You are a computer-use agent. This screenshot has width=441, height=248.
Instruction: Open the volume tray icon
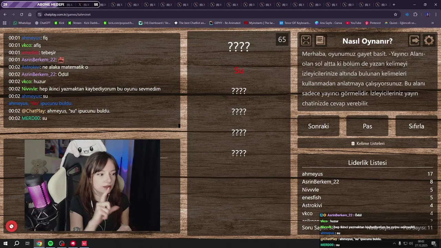pos(411,244)
